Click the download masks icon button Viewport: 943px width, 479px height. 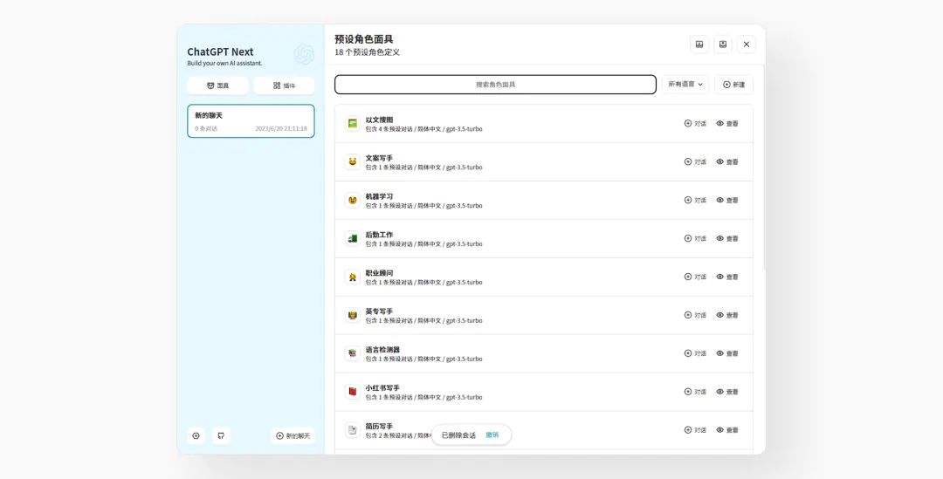(699, 44)
